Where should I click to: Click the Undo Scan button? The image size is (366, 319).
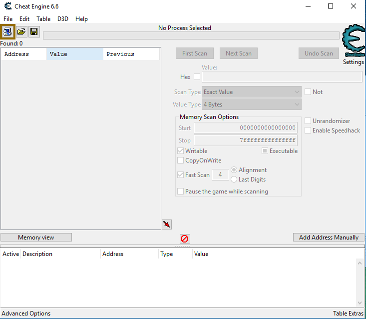coord(319,53)
